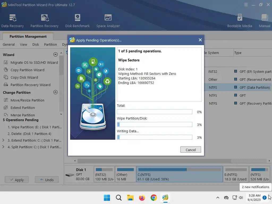Screen dimensions: 272x204
Task: Click the Partition Recovery Wizard sidebar icon
Action: 6,85
